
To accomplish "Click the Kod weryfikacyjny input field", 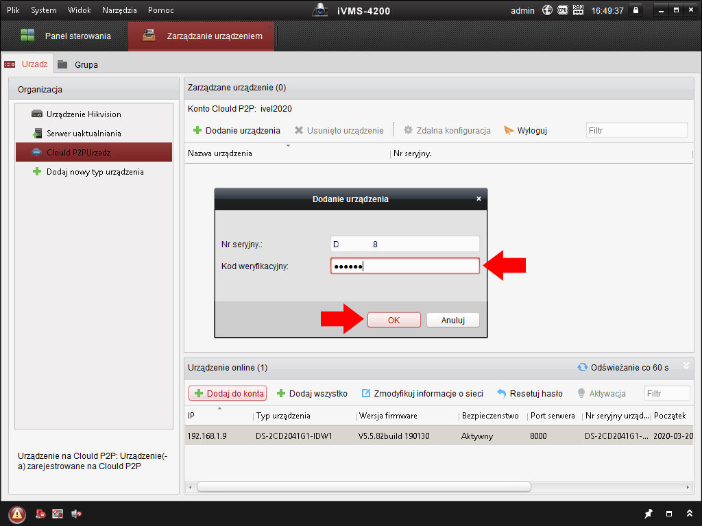I will tap(404, 266).
